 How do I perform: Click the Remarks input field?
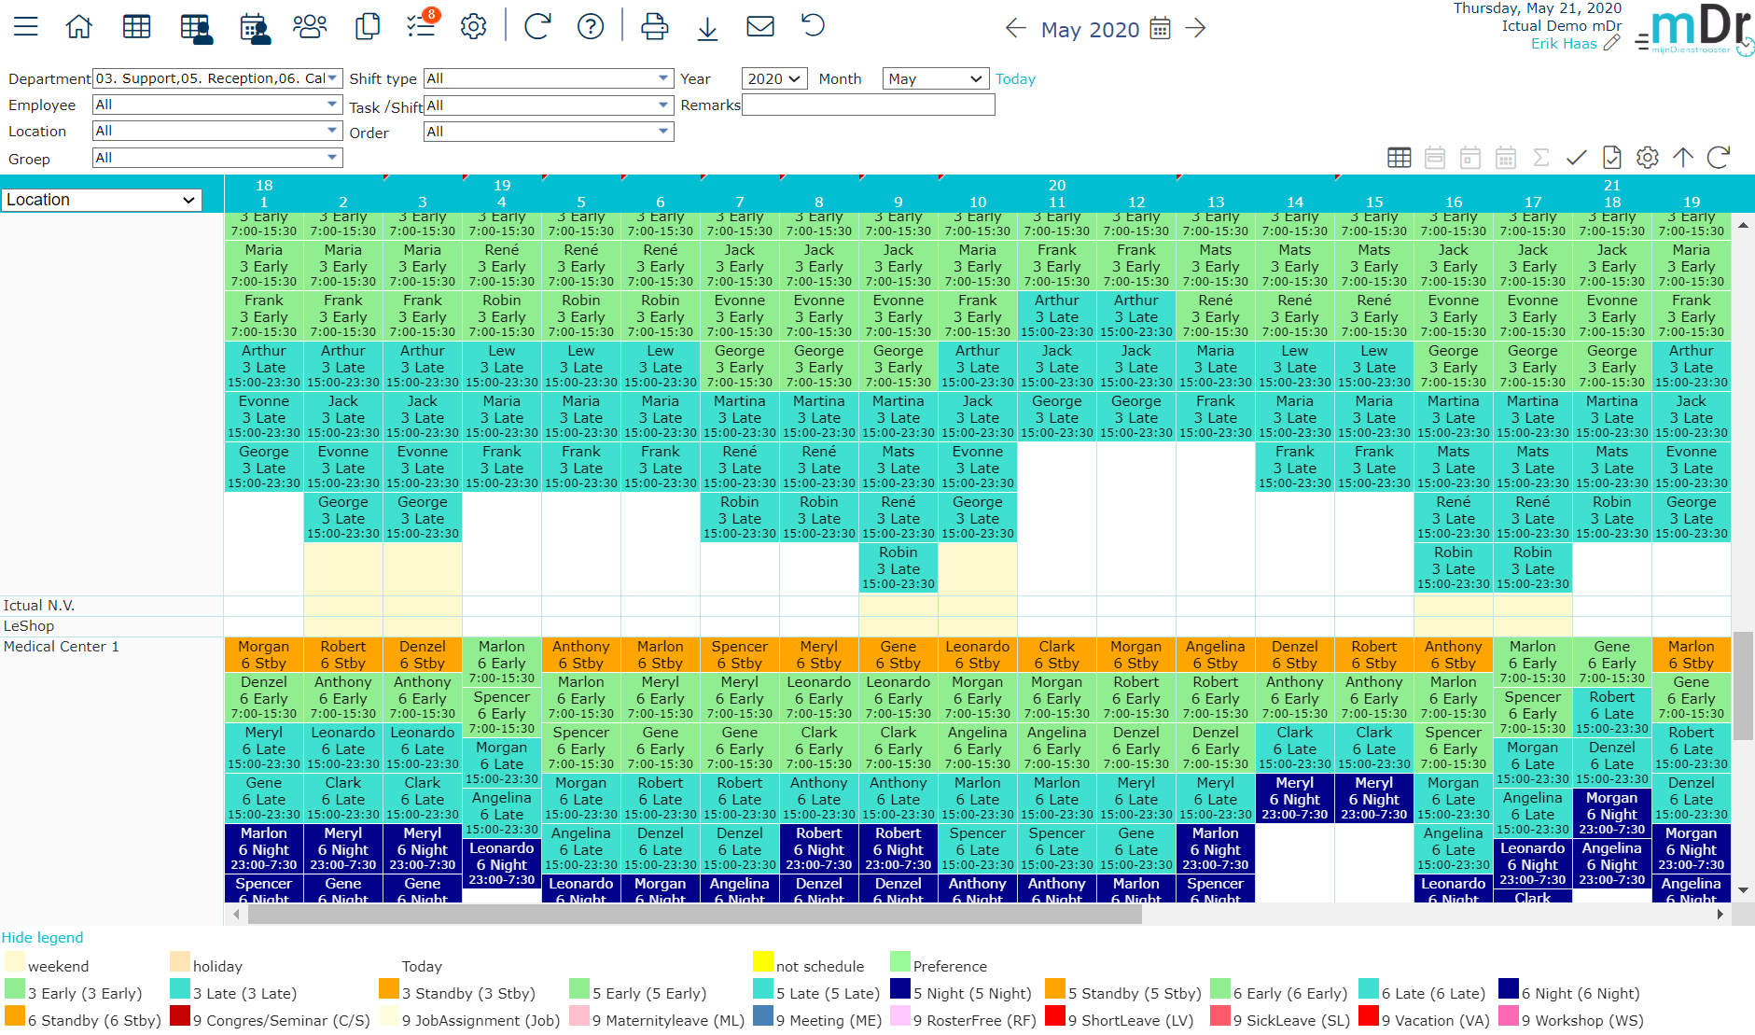tap(868, 105)
